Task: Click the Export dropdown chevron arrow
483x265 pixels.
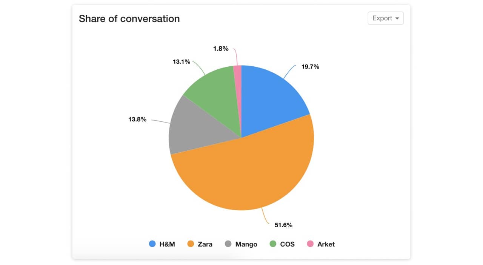Action: click(x=397, y=18)
